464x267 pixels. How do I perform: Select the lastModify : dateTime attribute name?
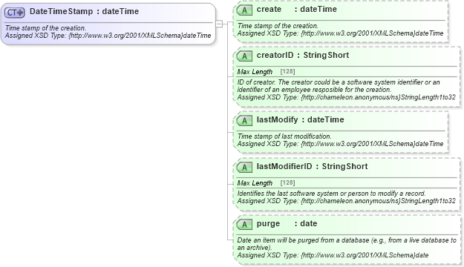pyautogui.click(x=300, y=119)
